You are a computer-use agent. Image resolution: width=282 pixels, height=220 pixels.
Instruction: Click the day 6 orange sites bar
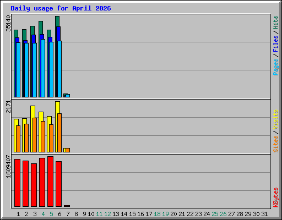point(59,133)
